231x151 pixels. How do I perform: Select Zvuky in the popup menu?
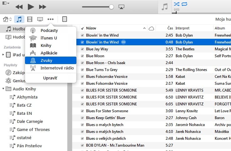pos(51,60)
